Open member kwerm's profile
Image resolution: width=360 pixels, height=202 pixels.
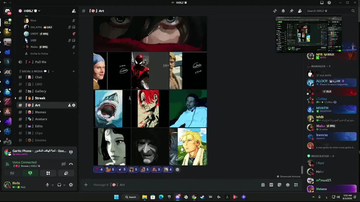click(332, 136)
